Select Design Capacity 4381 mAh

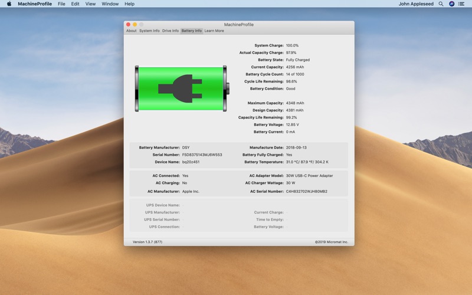294,110
